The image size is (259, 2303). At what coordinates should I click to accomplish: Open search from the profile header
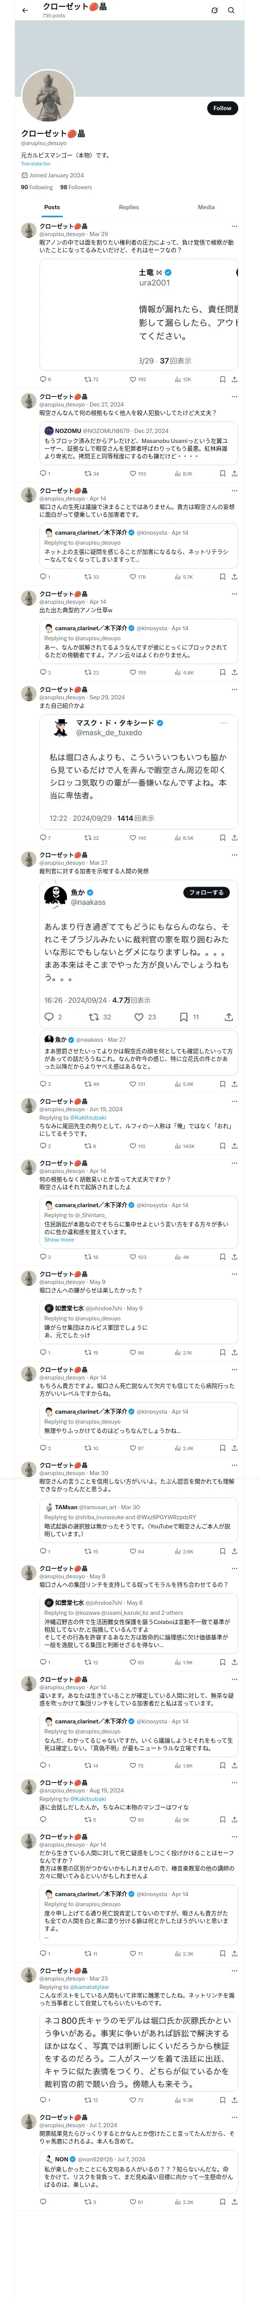click(x=231, y=11)
